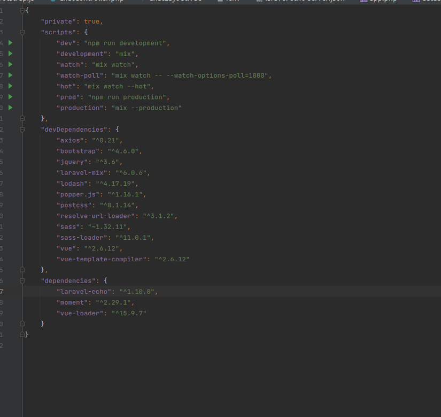Collapse the root JSON object fold marker
The width and height of the screenshot is (441, 417).
coord(21,10)
